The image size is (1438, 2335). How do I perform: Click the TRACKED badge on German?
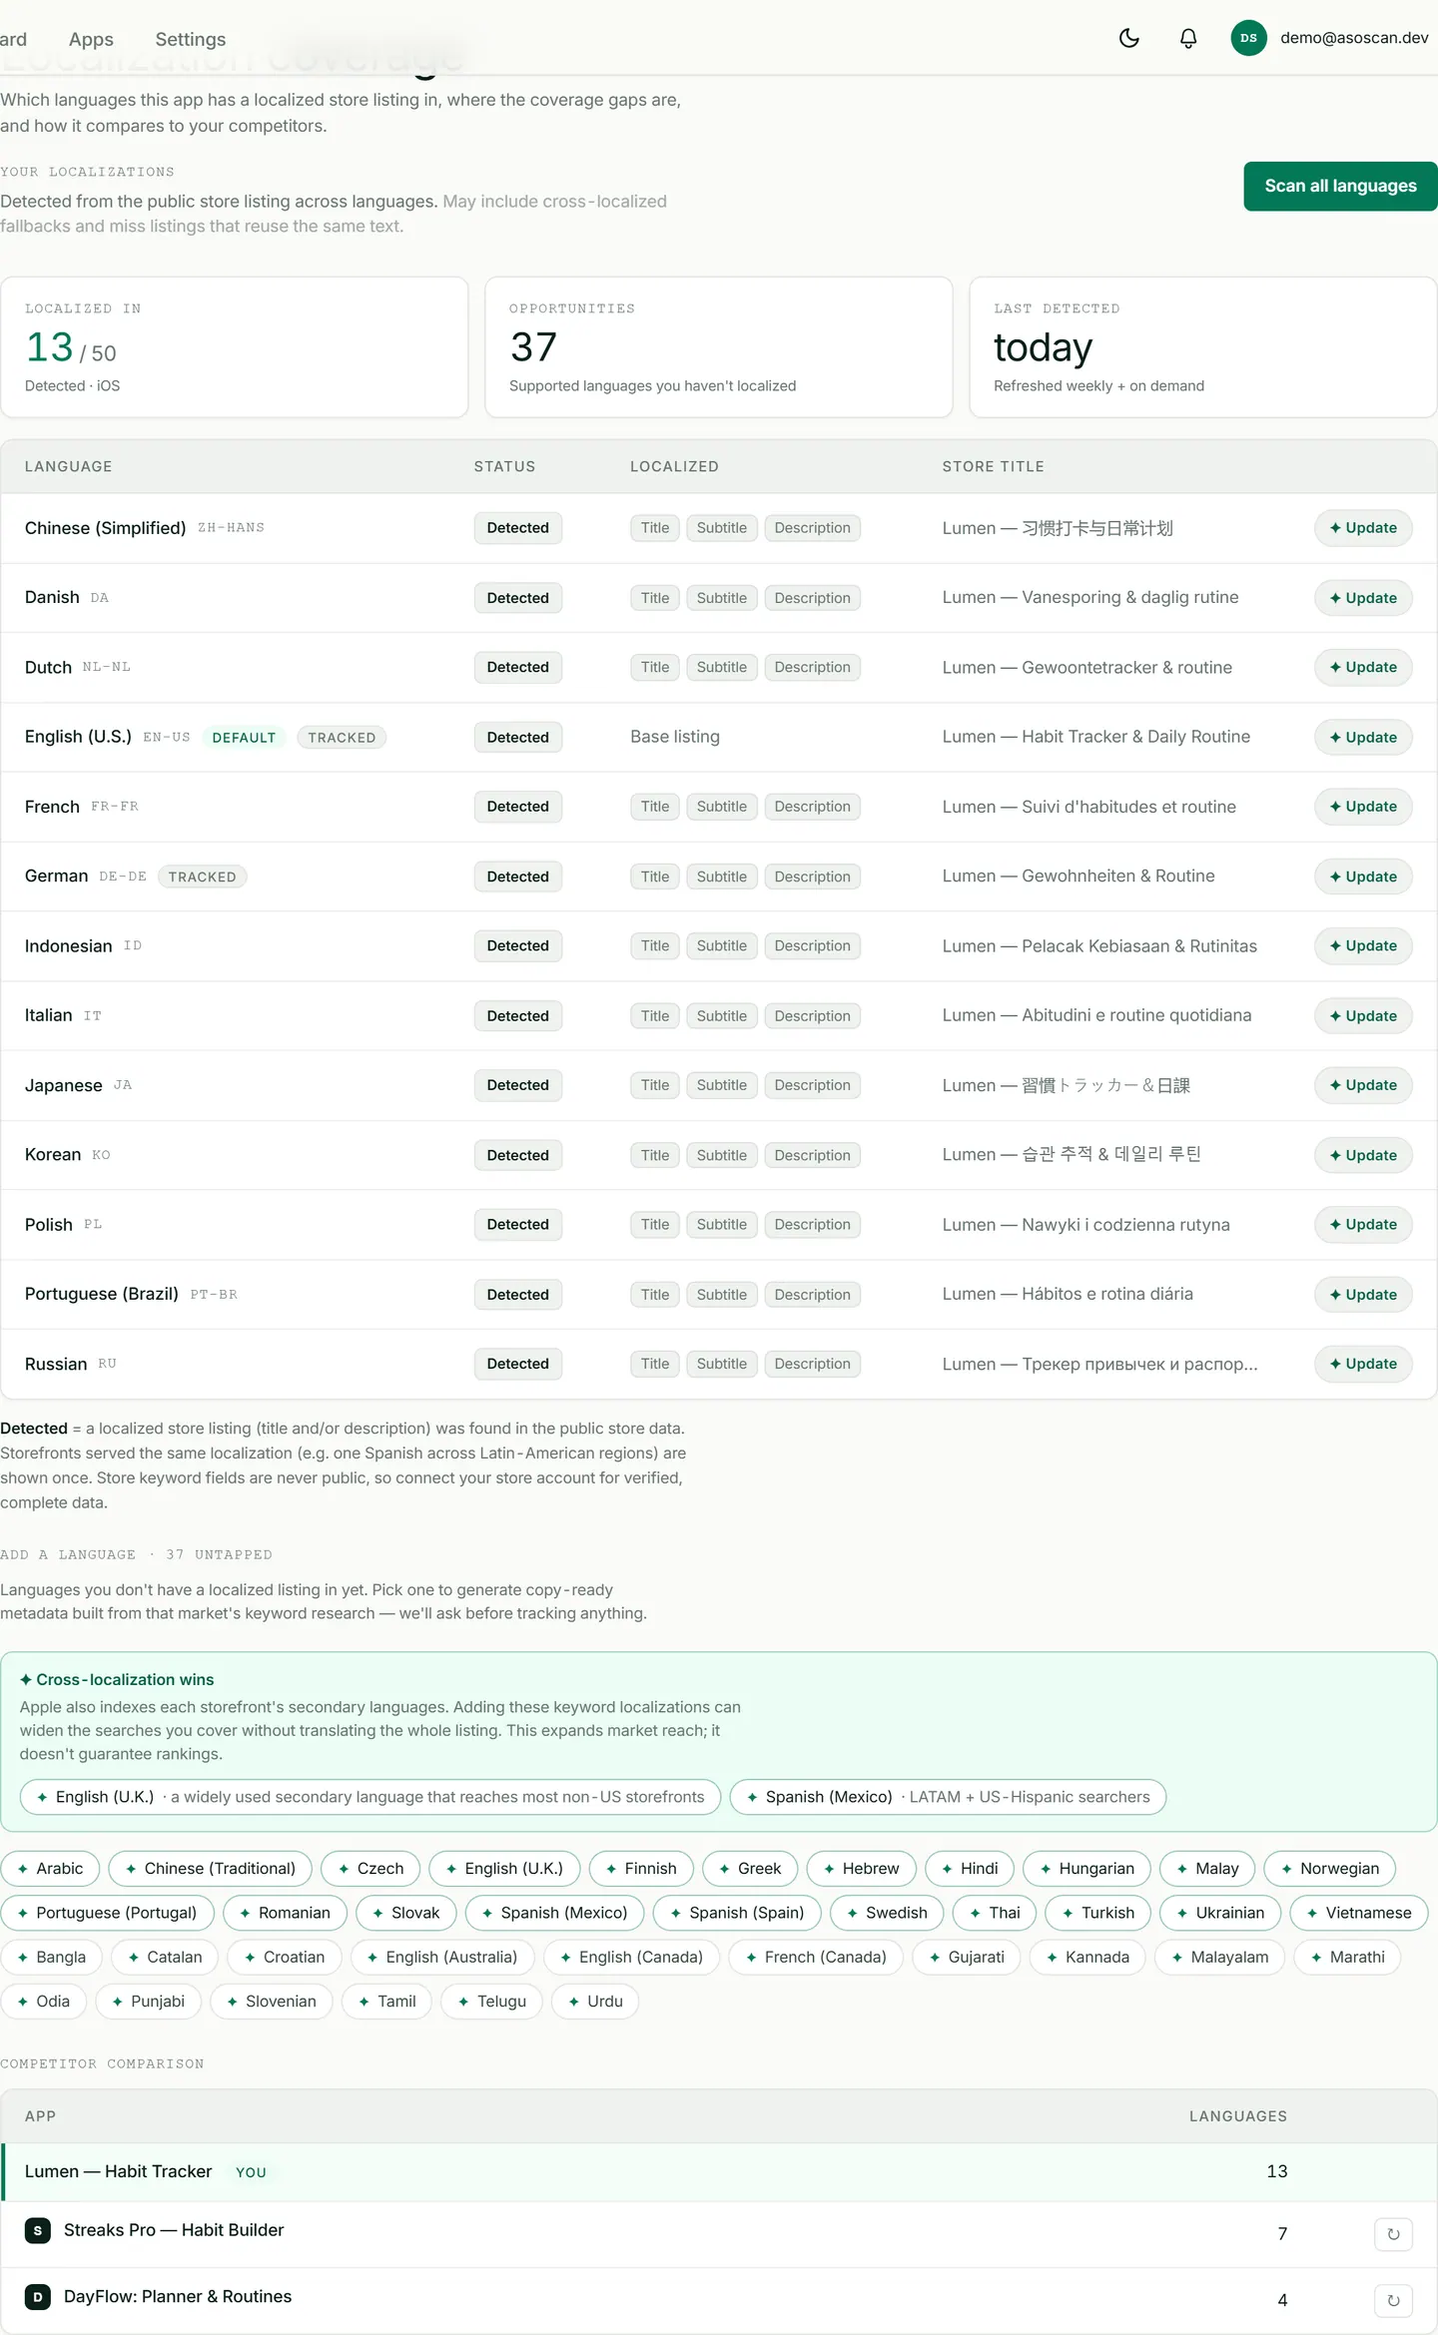click(202, 876)
